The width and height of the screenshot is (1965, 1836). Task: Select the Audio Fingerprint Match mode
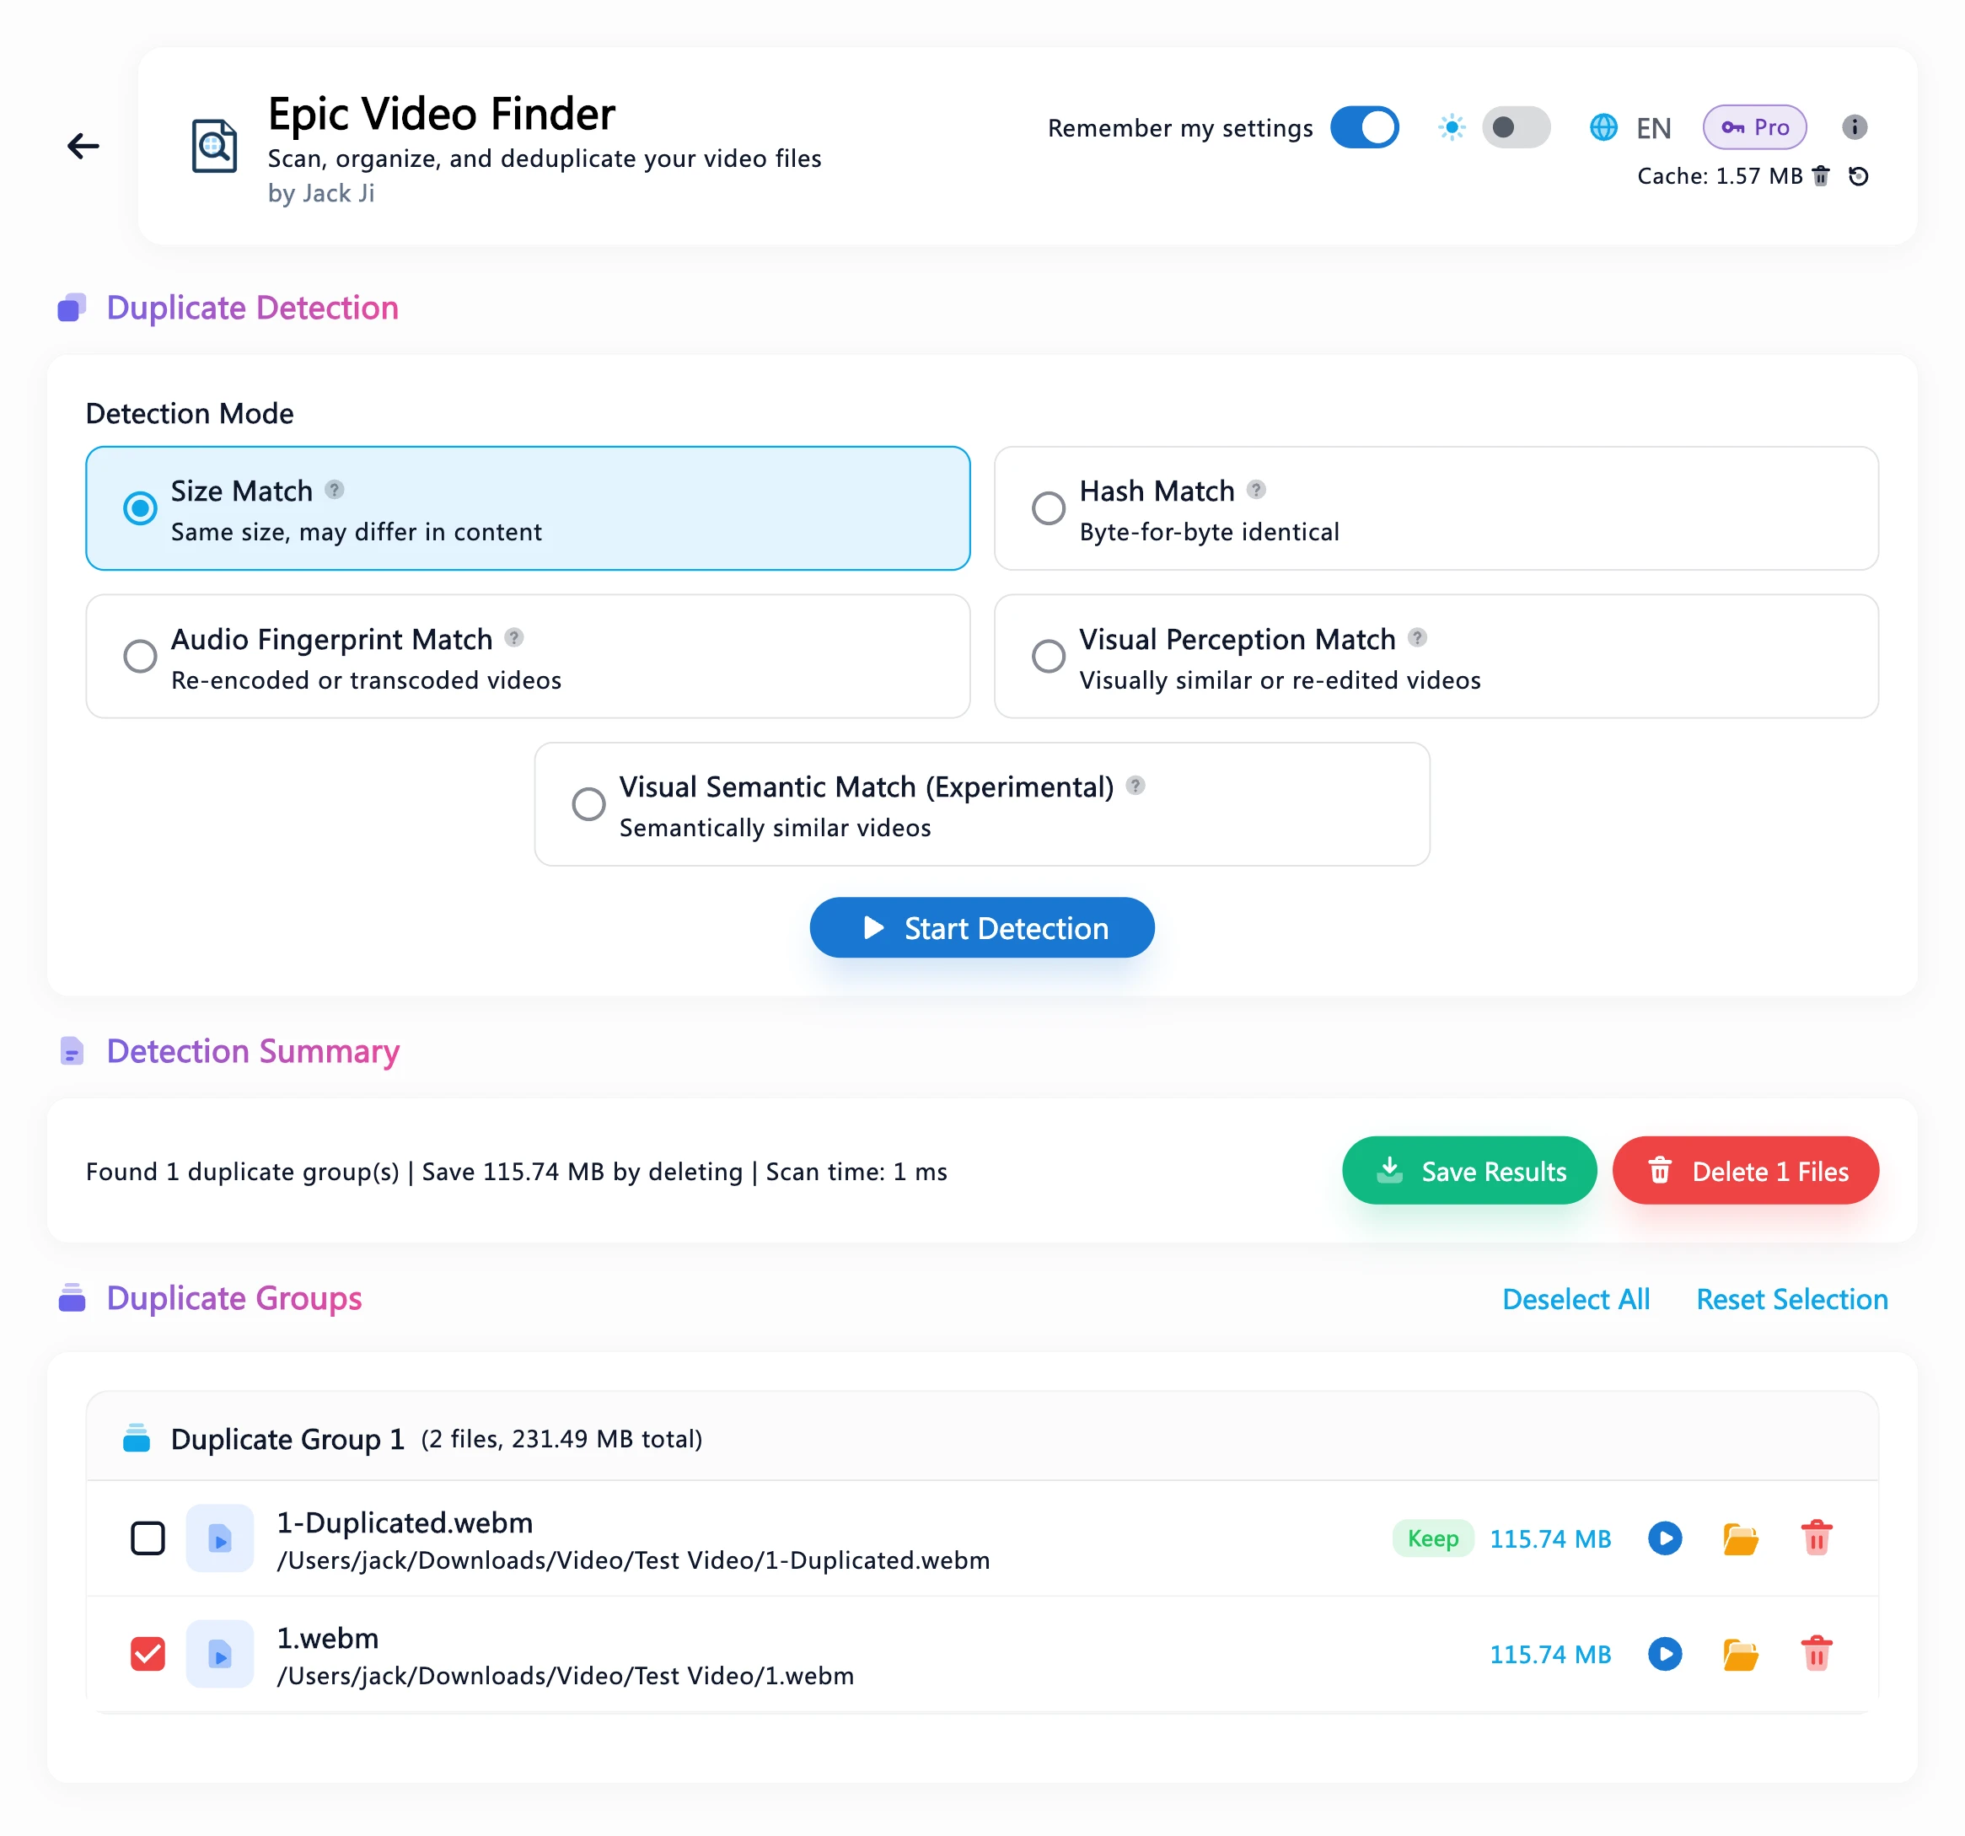[528, 656]
